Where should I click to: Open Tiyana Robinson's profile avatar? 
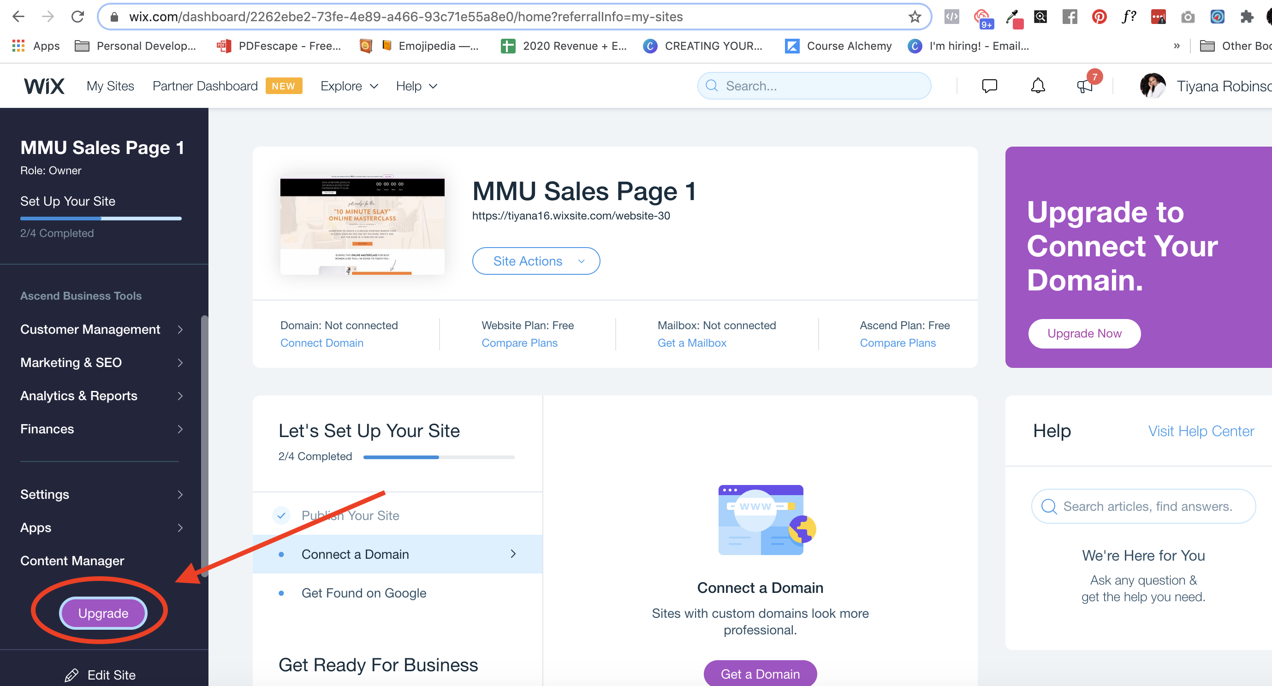pyautogui.click(x=1153, y=85)
